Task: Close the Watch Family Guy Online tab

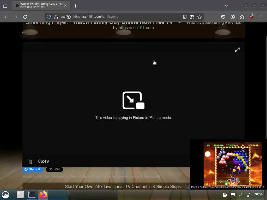Action: point(65,6)
